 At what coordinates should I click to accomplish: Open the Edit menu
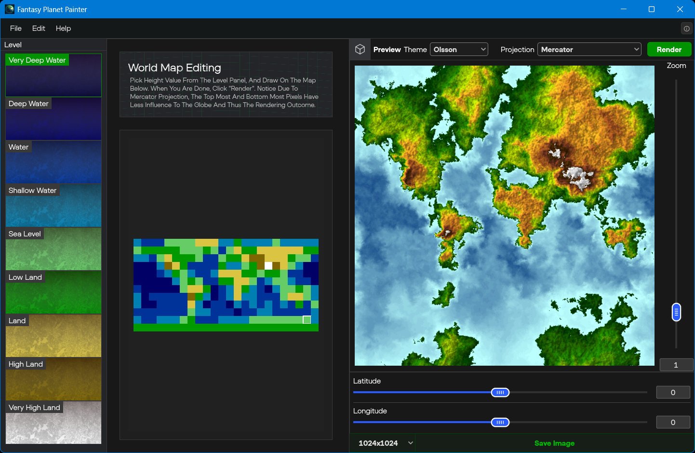(39, 28)
